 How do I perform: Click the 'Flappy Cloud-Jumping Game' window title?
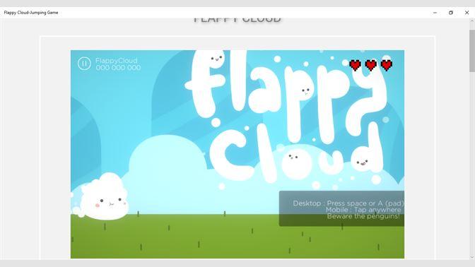point(31,13)
